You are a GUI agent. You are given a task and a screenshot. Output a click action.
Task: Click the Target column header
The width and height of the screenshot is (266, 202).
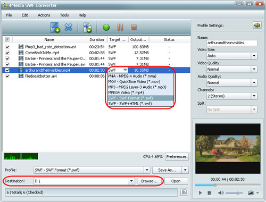[118, 40]
